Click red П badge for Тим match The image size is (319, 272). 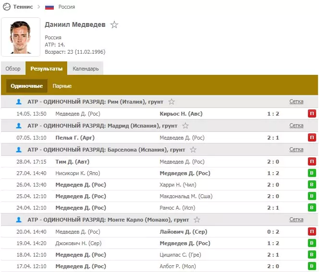pyautogui.click(x=312, y=162)
